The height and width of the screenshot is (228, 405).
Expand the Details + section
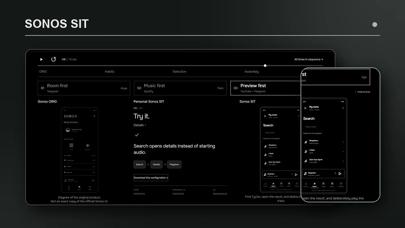[140, 125]
